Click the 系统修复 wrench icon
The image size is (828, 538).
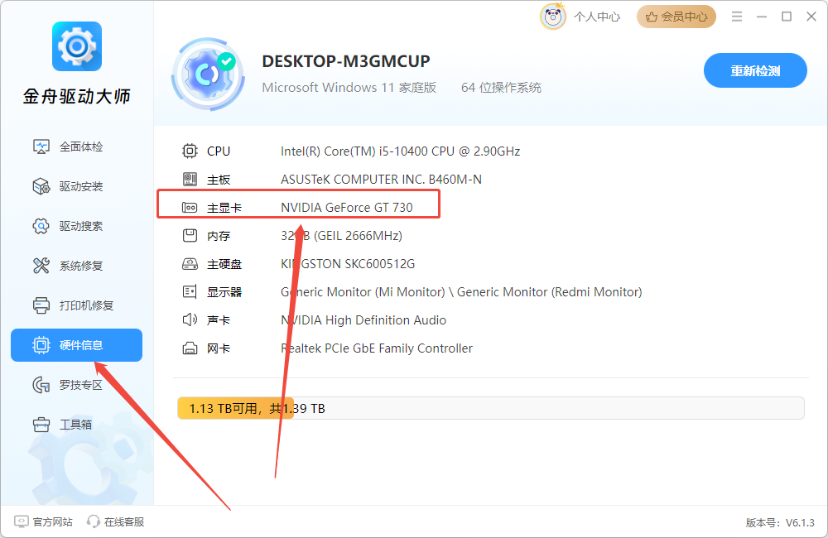41,266
